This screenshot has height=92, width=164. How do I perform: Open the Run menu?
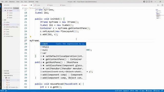tap(26, 2)
